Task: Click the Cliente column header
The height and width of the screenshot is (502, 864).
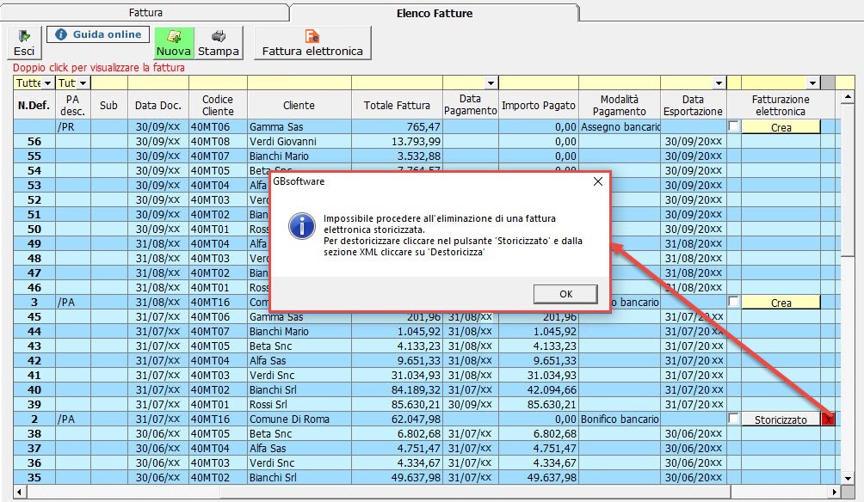Action: (299, 105)
